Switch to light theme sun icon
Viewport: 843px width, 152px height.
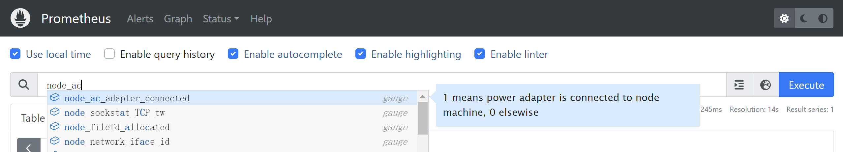tap(784, 18)
